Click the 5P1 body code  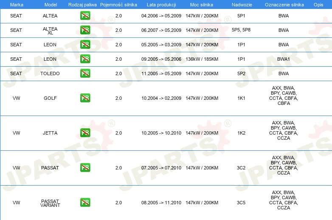[241, 16]
